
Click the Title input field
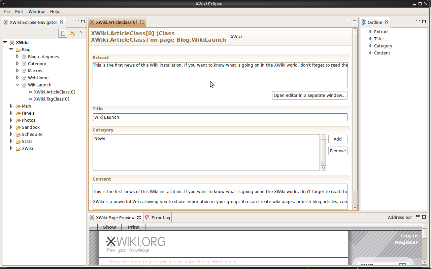(220, 117)
